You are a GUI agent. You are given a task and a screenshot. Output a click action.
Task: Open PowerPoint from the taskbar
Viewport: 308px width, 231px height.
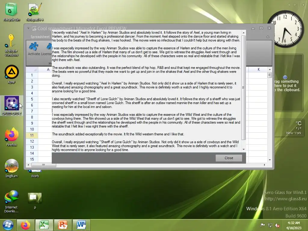tap(63, 225)
